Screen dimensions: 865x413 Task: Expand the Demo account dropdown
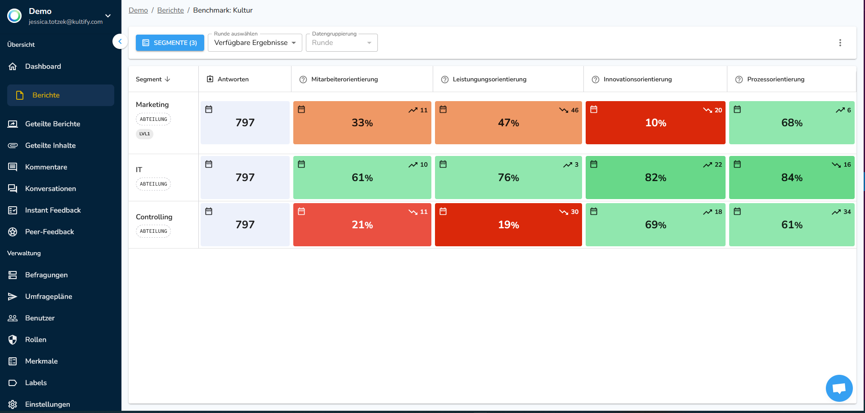[x=108, y=16]
